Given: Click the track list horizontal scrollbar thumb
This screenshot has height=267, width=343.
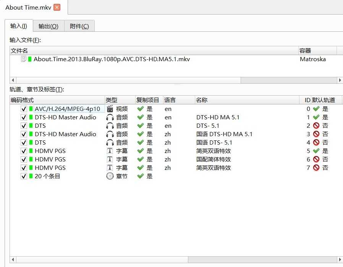Looking at the screenshot, I should (x=102, y=260).
